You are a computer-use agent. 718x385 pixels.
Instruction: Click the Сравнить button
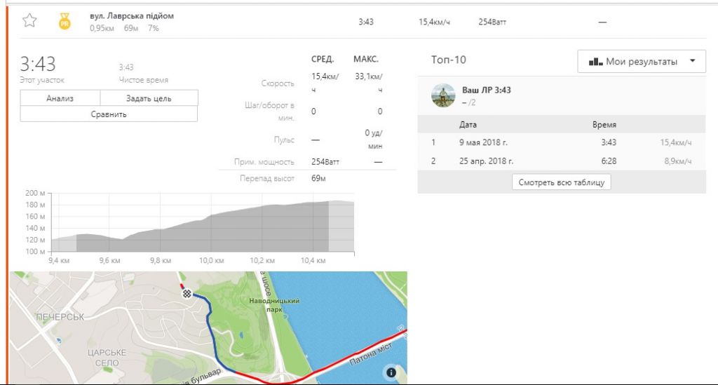click(109, 114)
